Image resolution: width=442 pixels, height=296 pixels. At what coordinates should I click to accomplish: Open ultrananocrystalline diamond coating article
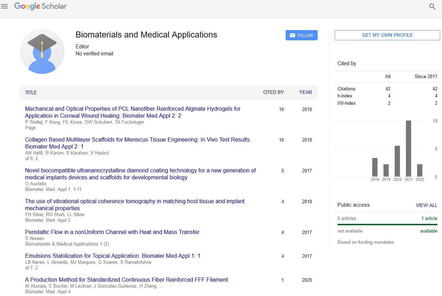point(141,174)
